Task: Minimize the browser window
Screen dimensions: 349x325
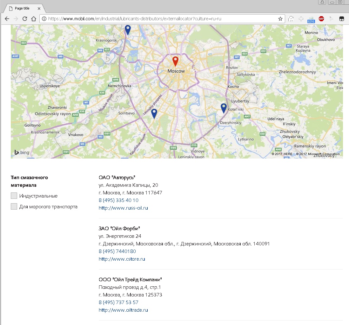Action: coord(332,2)
